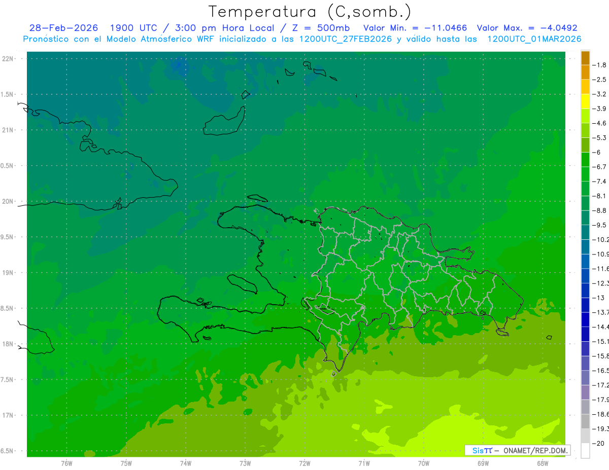Image resolution: width=609 pixels, height=470 pixels.
Task: Click the '20N' latitude label
Action: tap(8, 202)
